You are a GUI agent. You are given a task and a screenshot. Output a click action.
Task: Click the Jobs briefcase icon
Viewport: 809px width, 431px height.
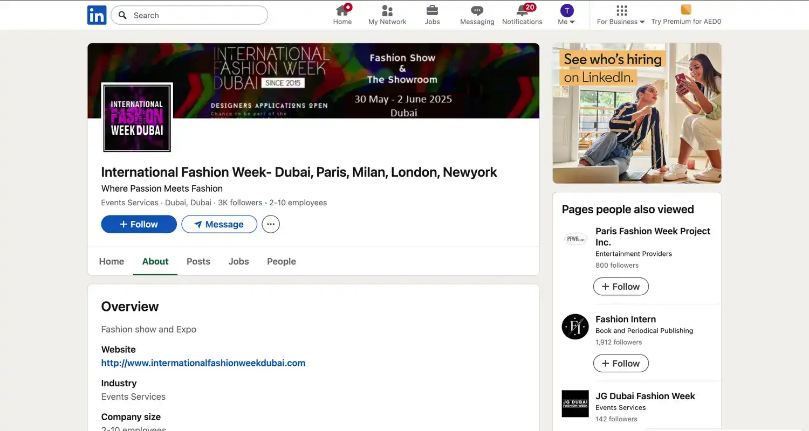click(432, 11)
